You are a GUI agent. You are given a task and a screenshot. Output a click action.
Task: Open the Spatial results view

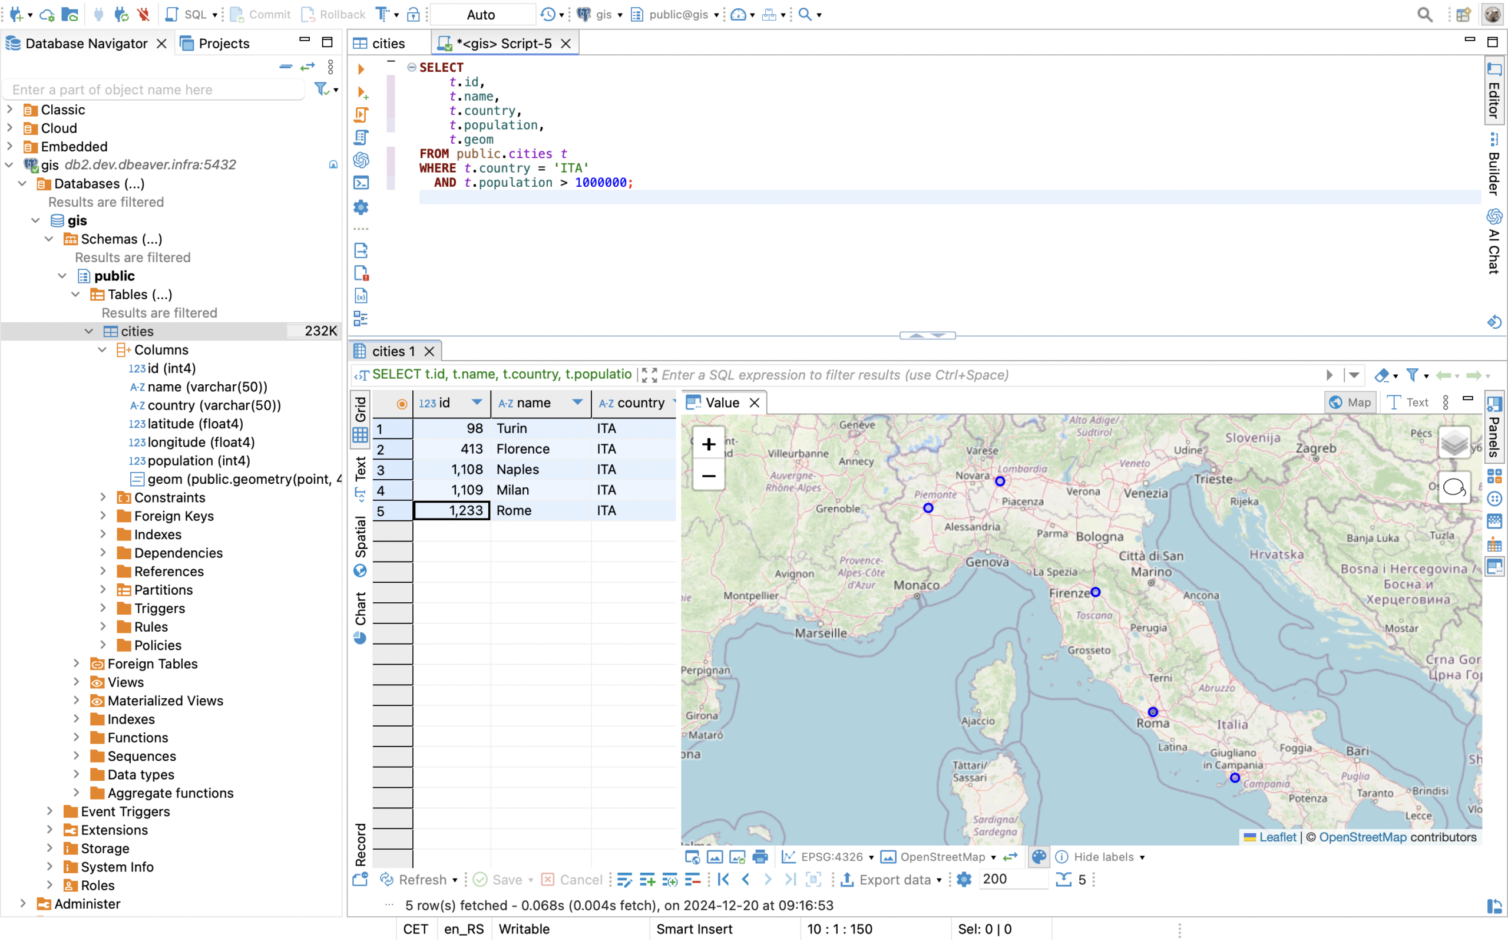click(360, 545)
